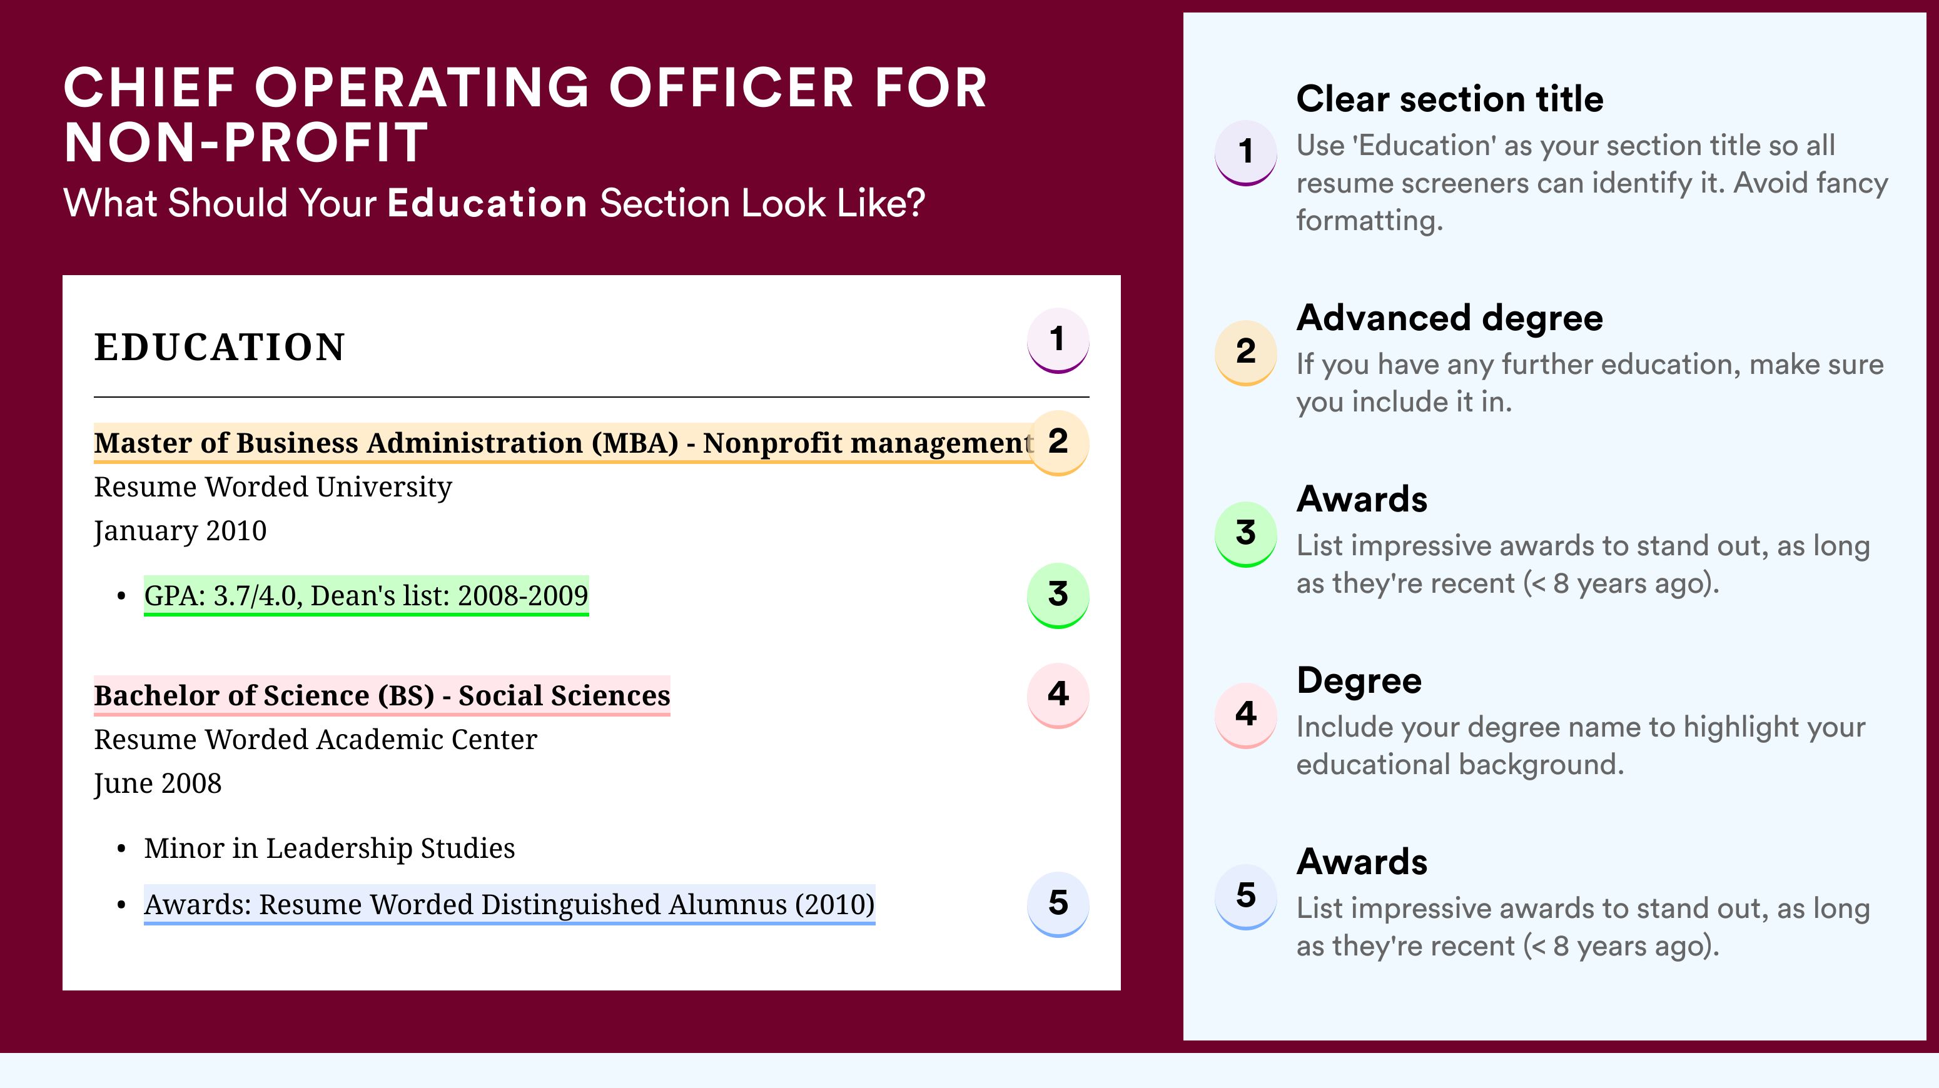Click the number 4 badge beside Degree tip
The image size is (1939, 1088).
pyautogui.click(x=1245, y=714)
